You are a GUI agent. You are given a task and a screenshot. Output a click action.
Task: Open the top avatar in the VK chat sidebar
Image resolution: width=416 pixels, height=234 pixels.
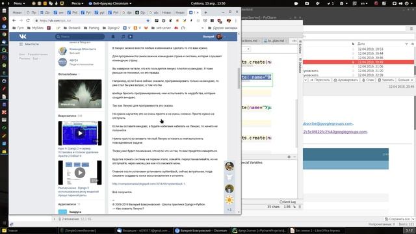[x=229, y=166]
